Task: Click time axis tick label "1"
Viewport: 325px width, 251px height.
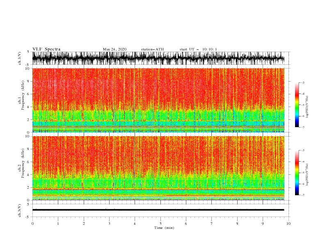Action: [x=58, y=224]
